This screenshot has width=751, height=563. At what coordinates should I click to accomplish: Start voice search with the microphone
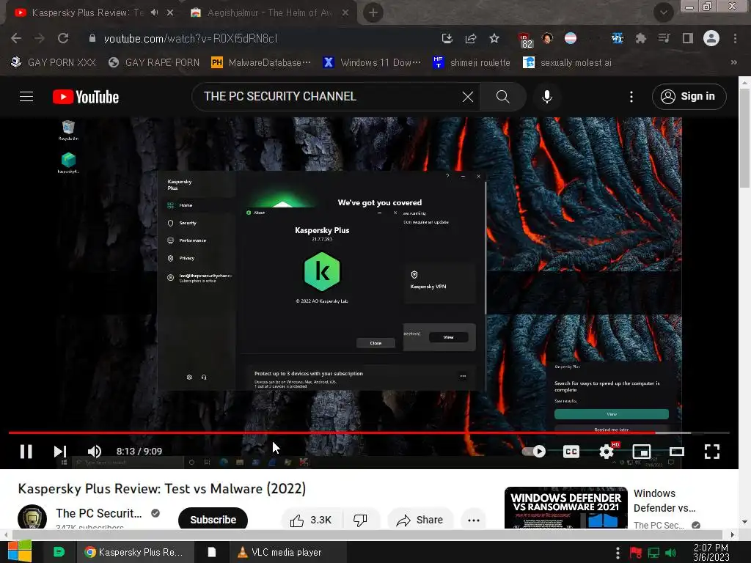coord(547,97)
